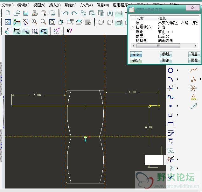Toggle sketch grid display

(x=35, y=31)
